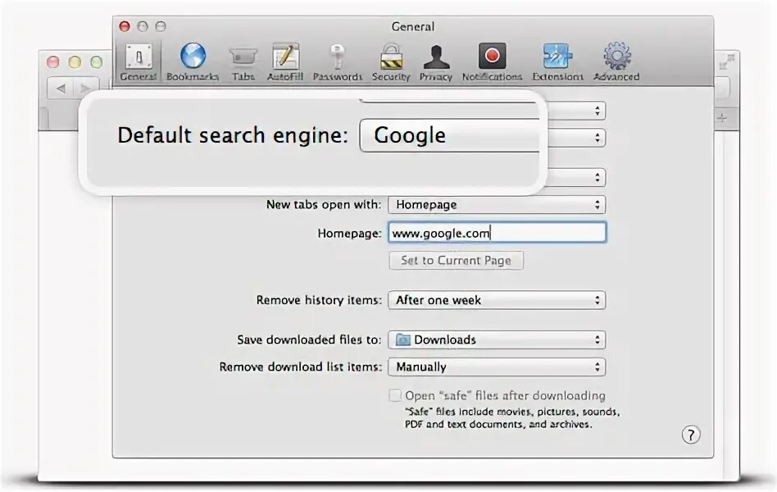Enable Open "safe" files after downloading
777x492 pixels.
[395, 395]
